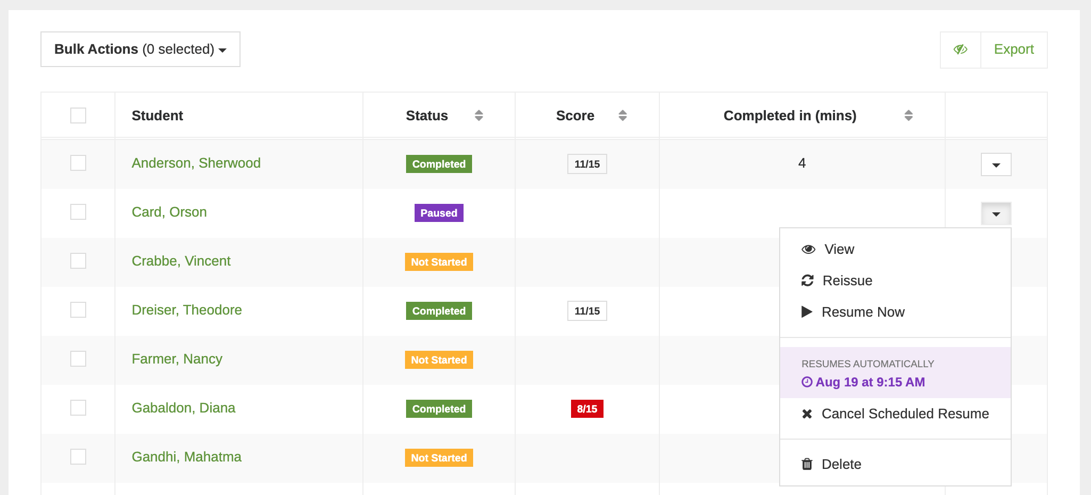Viewport: 1091px width, 495px height.
Task: Open actions dropdown for Anderson, Sherwood row
Action: 996,164
